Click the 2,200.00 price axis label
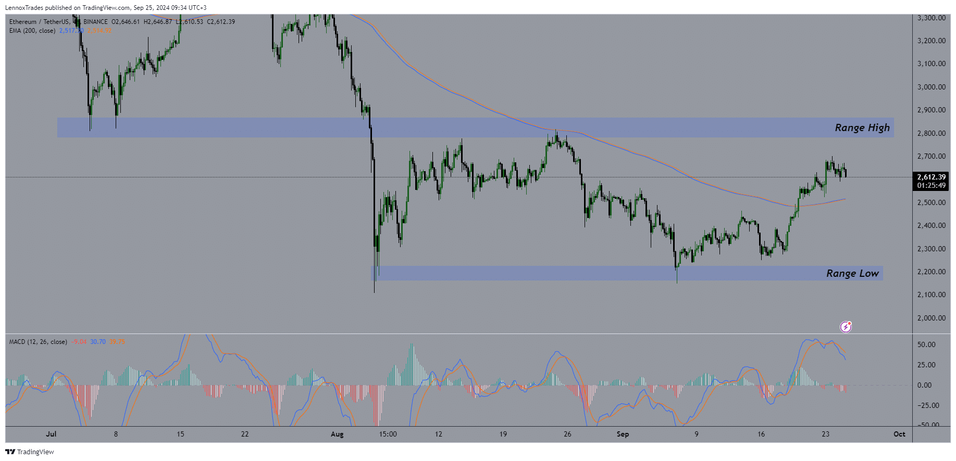The image size is (956, 461). click(x=931, y=272)
